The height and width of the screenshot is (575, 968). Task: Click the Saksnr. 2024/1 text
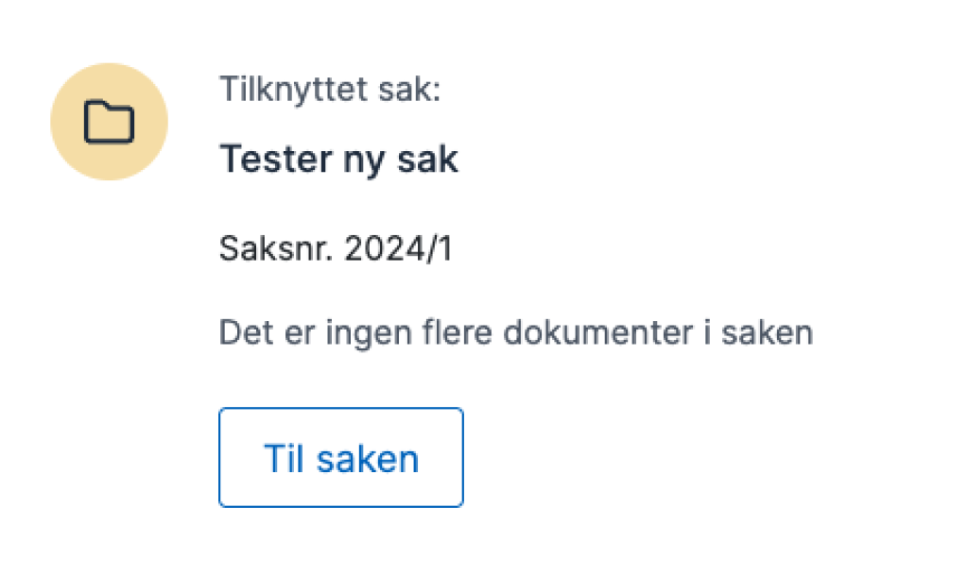[x=337, y=248]
